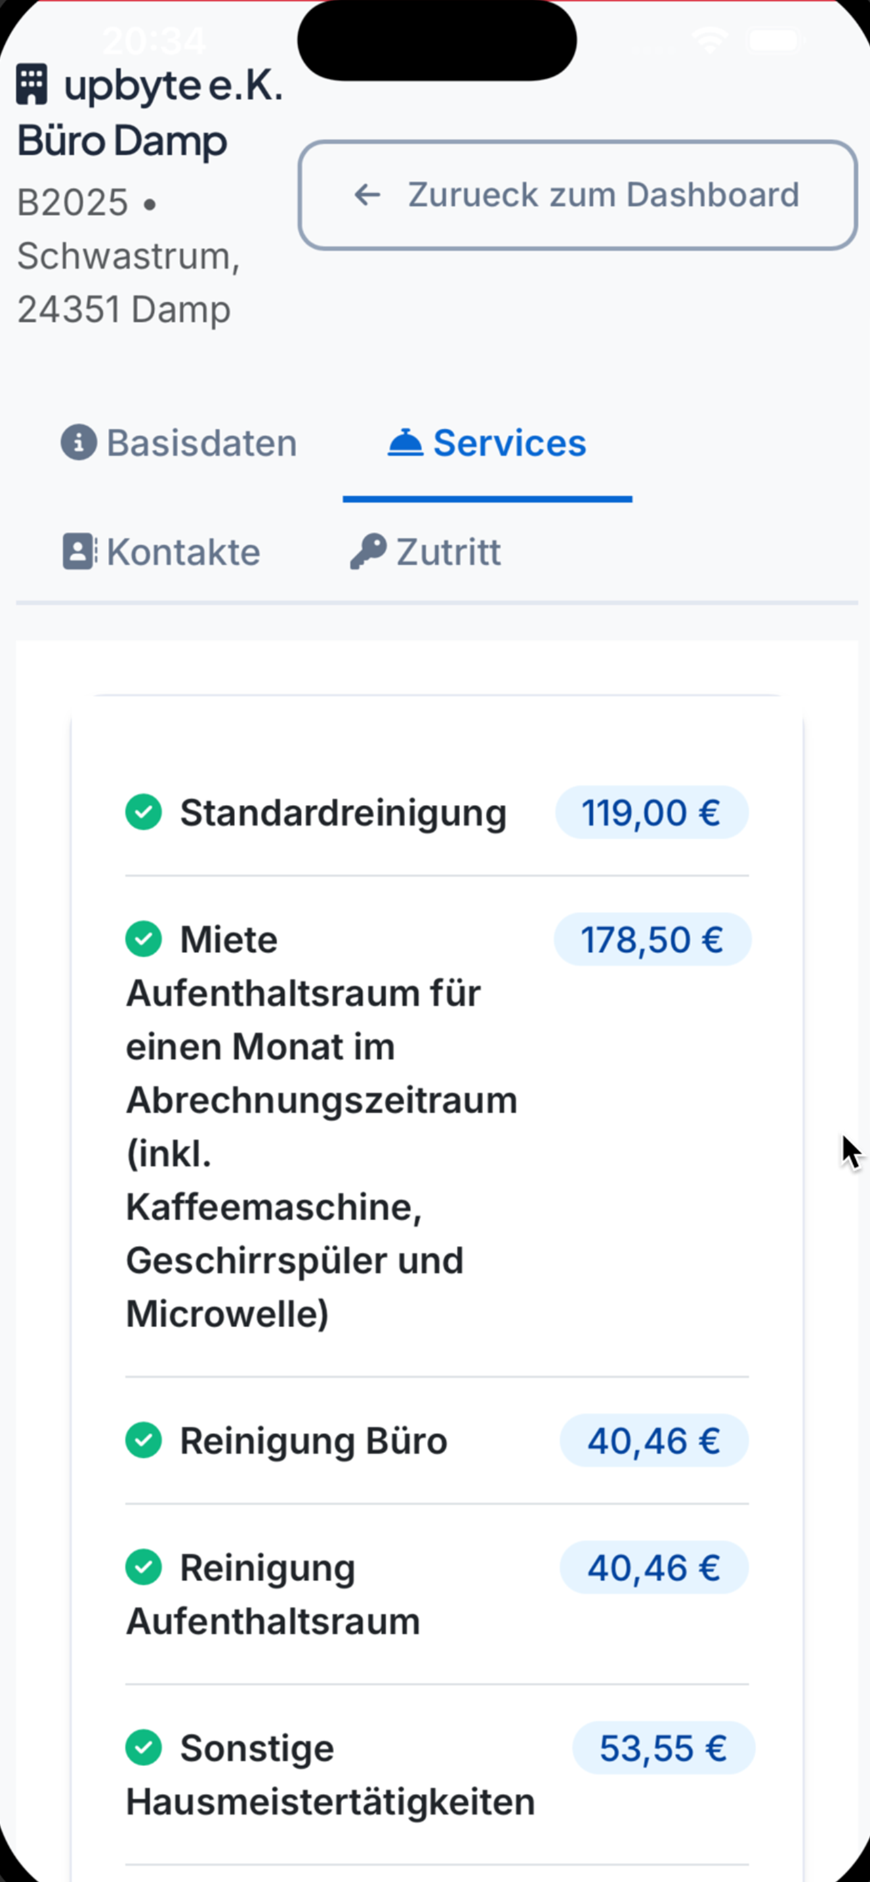The height and width of the screenshot is (1882, 870).
Task: Select the 178,50 € price of Miete Aufenthaltsraum
Action: pos(652,940)
